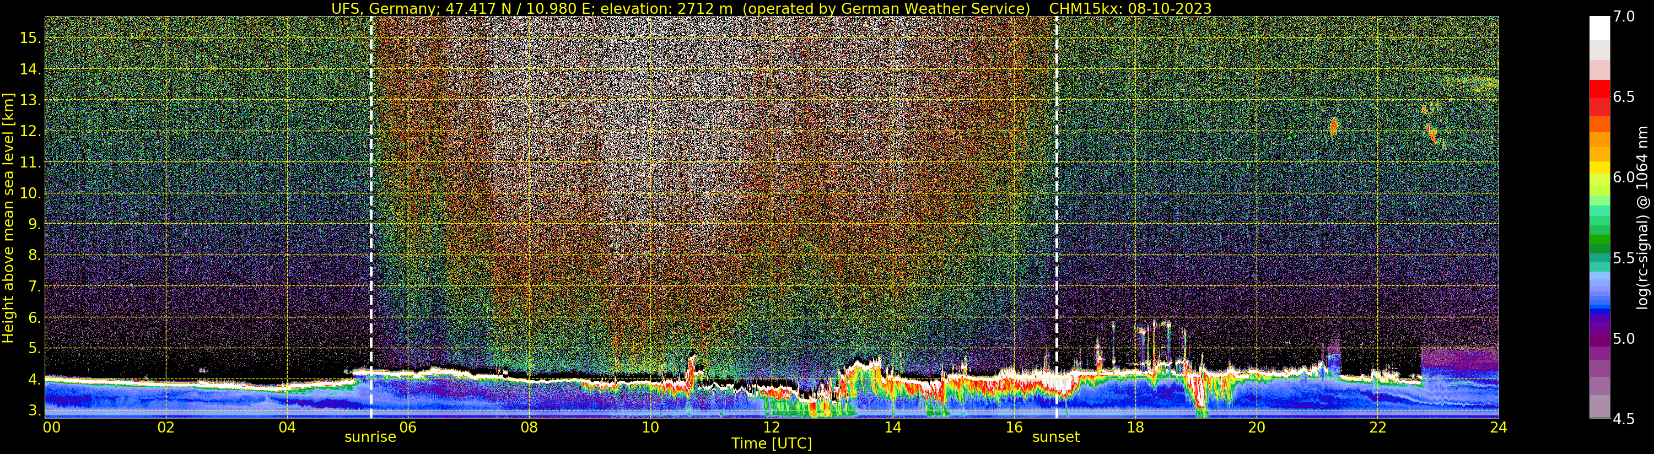The height and width of the screenshot is (454, 1654).
Task: Click the colorbar '6.0' value label
Action: pyautogui.click(x=1624, y=177)
